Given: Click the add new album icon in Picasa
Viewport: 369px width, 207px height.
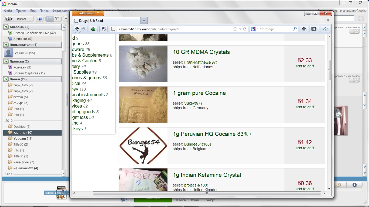Looking at the screenshot, I should pyautogui.click(x=40, y=19).
